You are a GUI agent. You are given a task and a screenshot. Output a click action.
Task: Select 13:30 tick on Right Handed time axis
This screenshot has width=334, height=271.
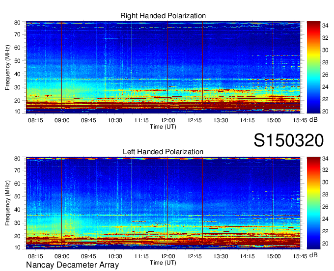coord(221,120)
